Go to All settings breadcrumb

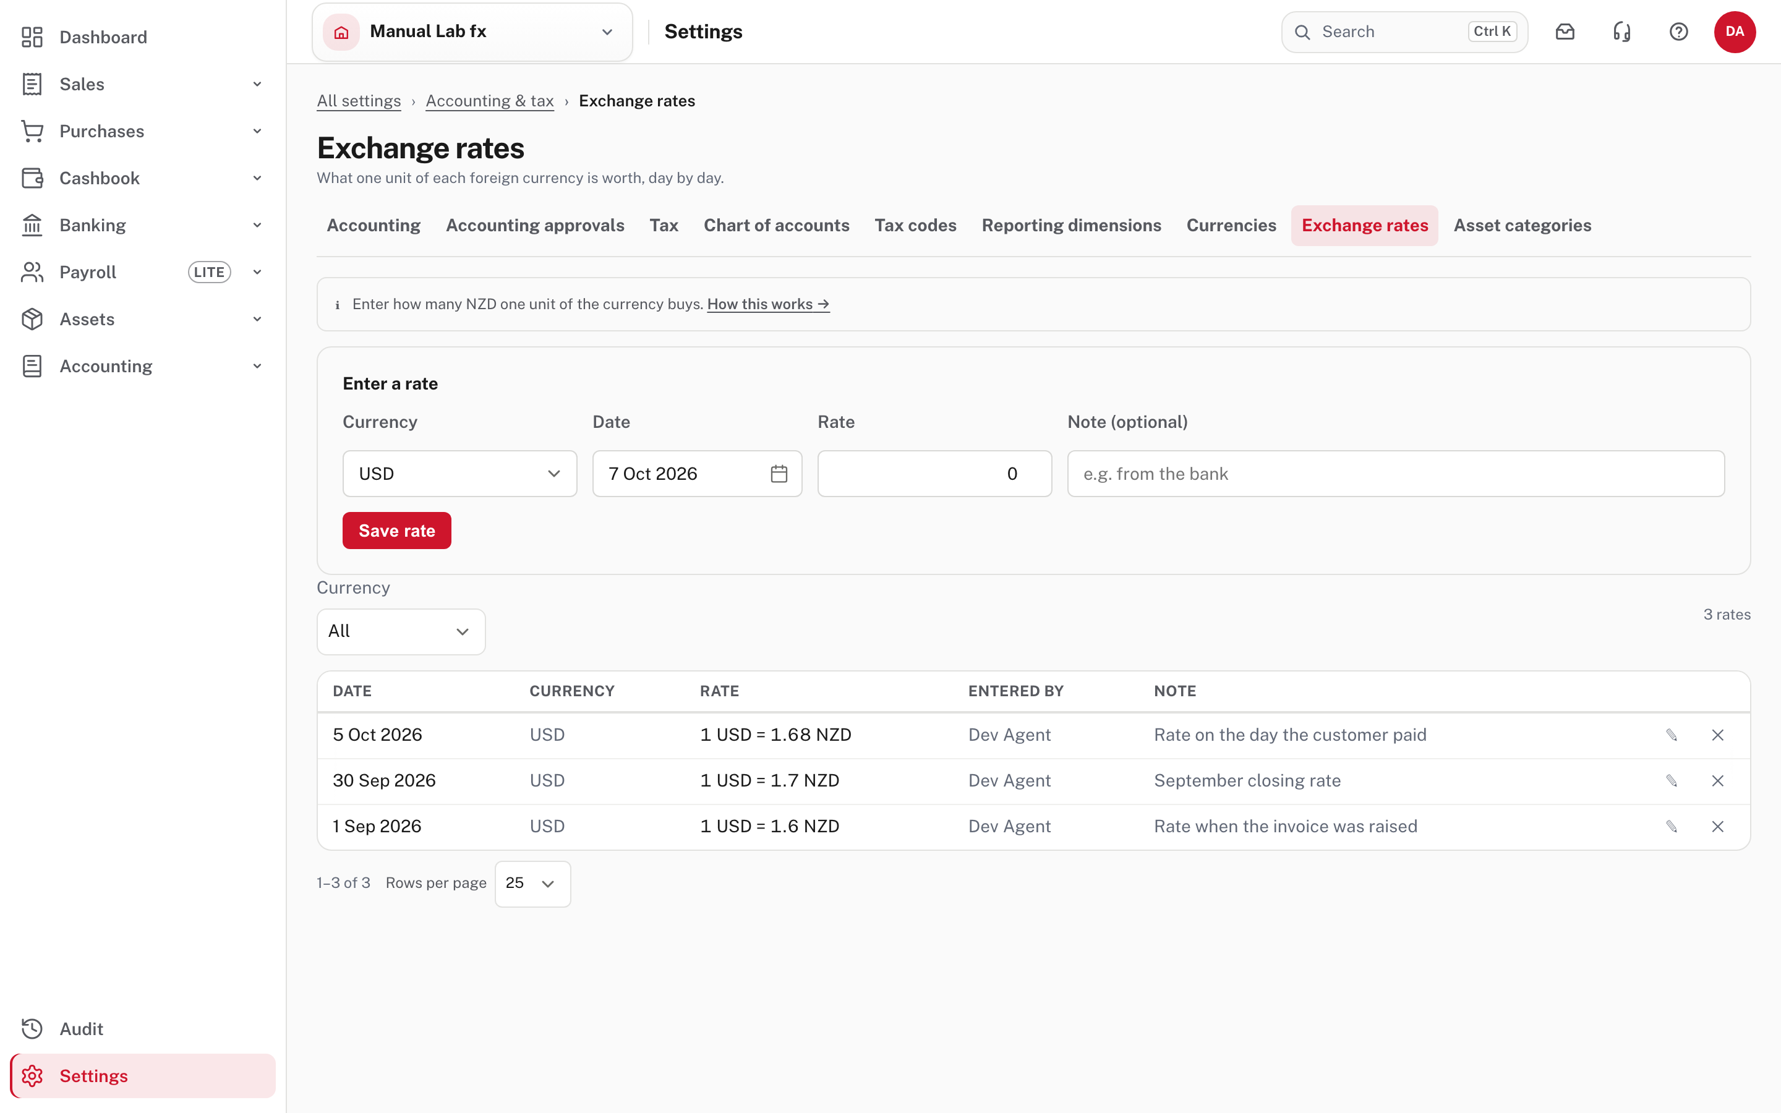pos(359,101)
